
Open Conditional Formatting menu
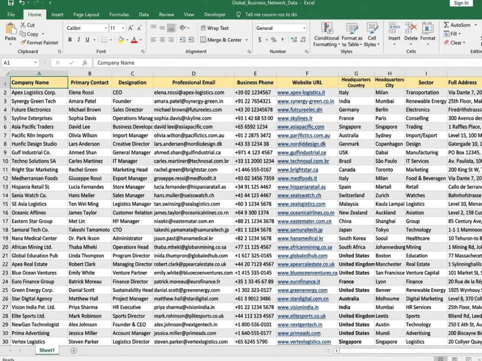point(326,35)
